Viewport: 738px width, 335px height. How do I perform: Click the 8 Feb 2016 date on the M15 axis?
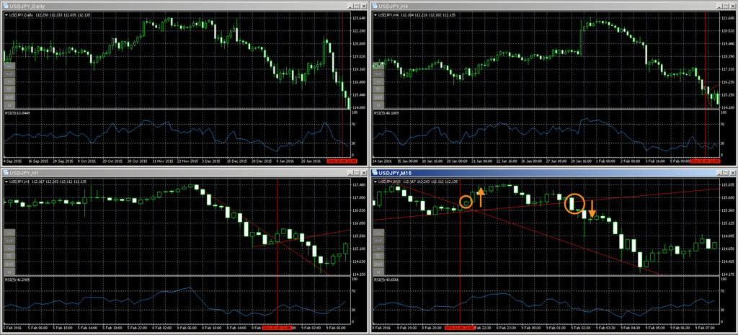(x=381, y=327)
